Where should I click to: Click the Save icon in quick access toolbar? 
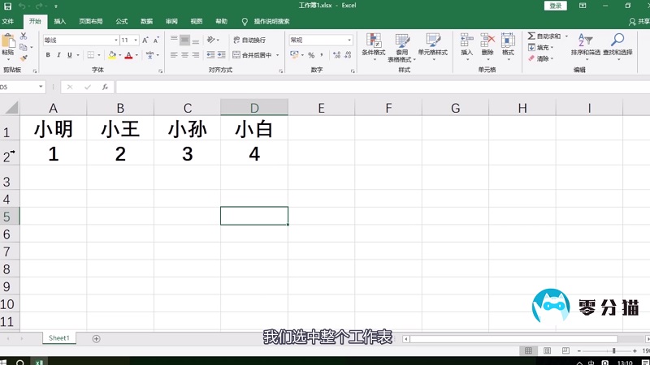tap(7, 6)
